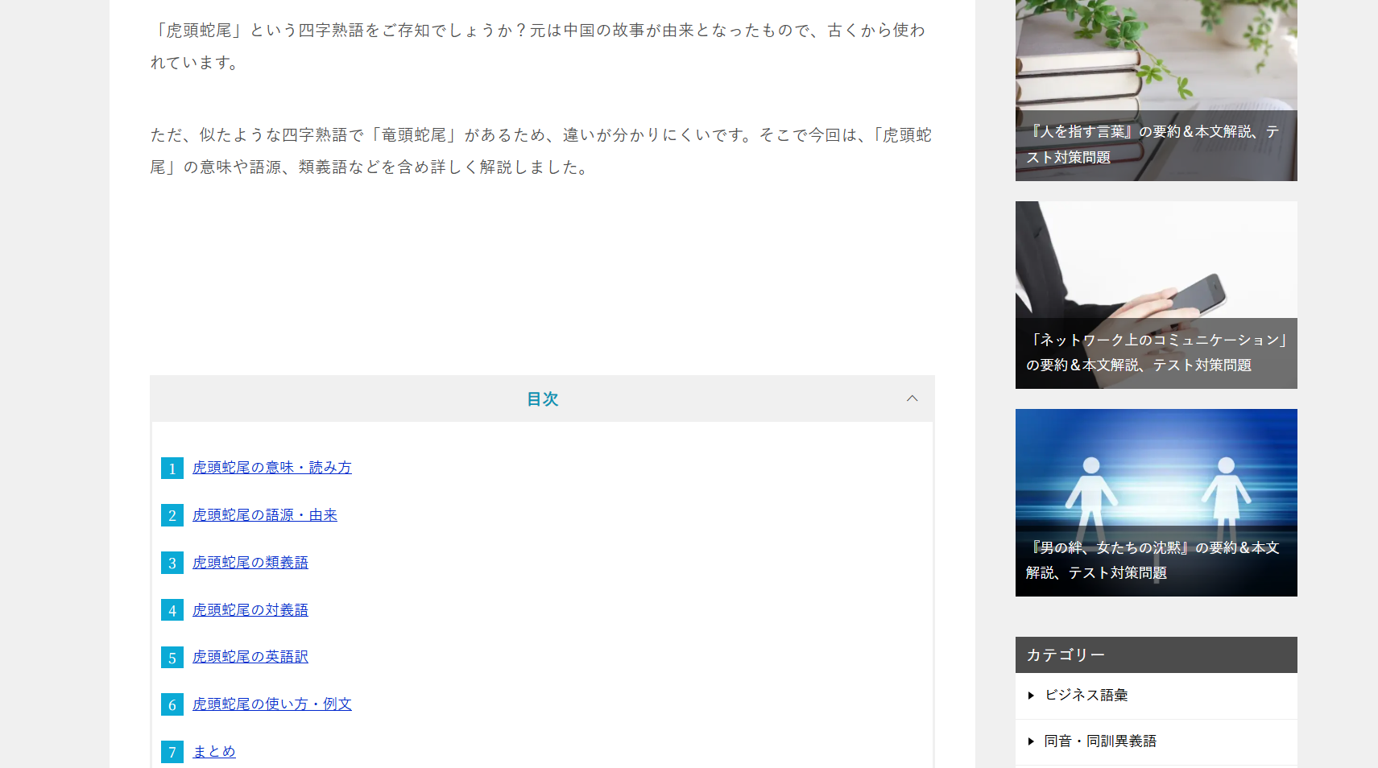Open link 虎頭蛇尾の意味・読み方
Image resolution: width=1378 pixels, height=768 pixels.
(272, 468)
